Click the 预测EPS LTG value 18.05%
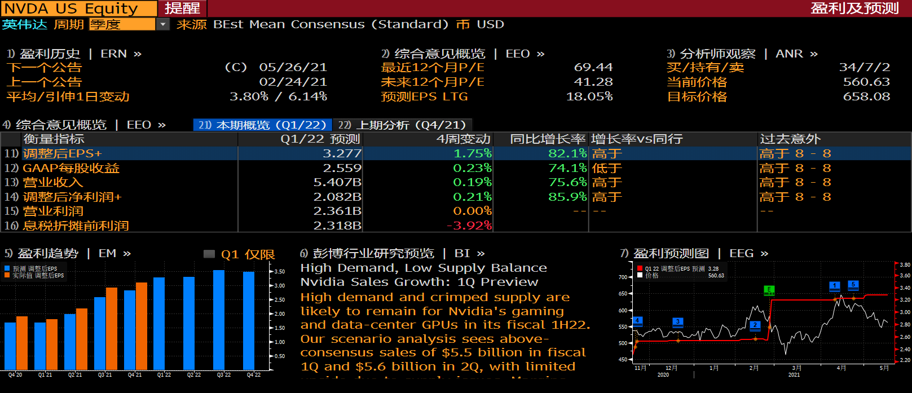Image resolution: width=912 pixels, height=393 pixels. click(x=589, y=96)
